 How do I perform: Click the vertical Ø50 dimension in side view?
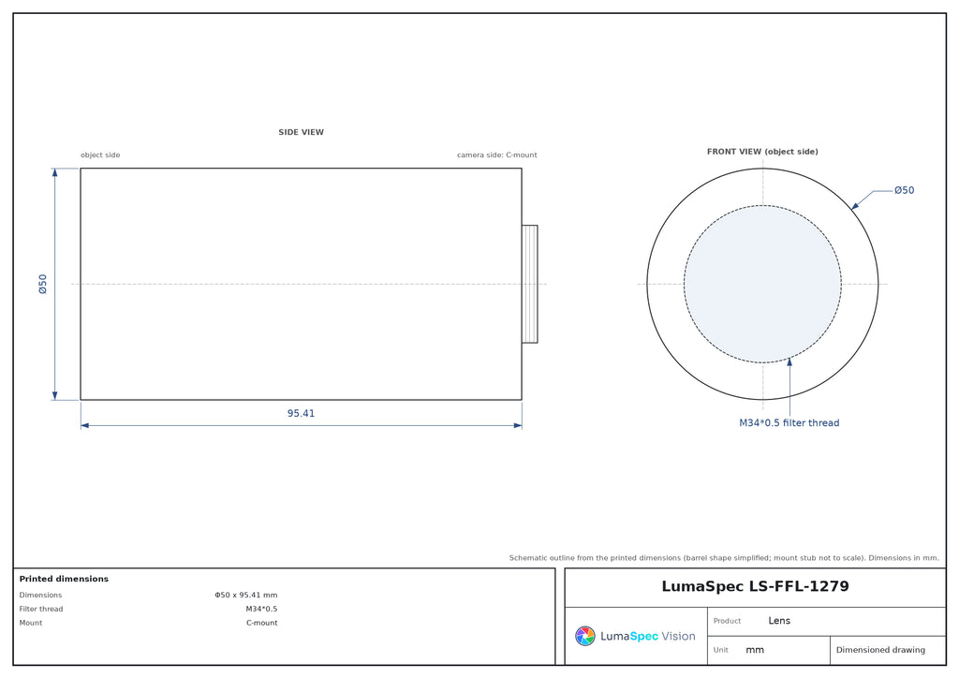[43, 285]
